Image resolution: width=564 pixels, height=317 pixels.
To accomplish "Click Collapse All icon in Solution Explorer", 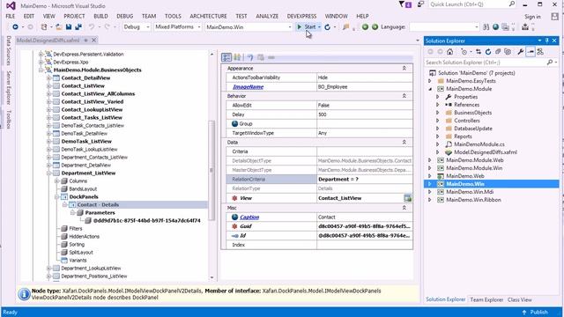I will (x=498, y=52).
